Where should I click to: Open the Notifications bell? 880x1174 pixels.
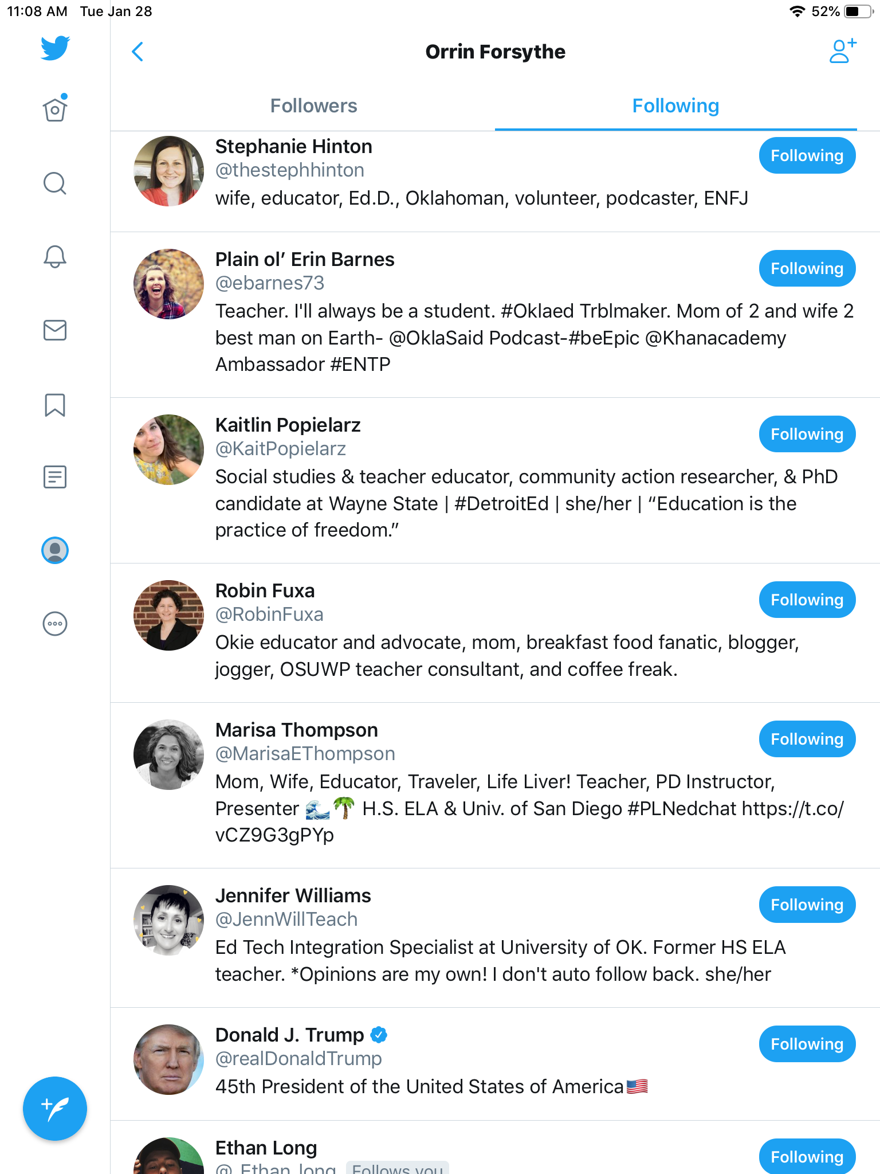tap(55, 256)
